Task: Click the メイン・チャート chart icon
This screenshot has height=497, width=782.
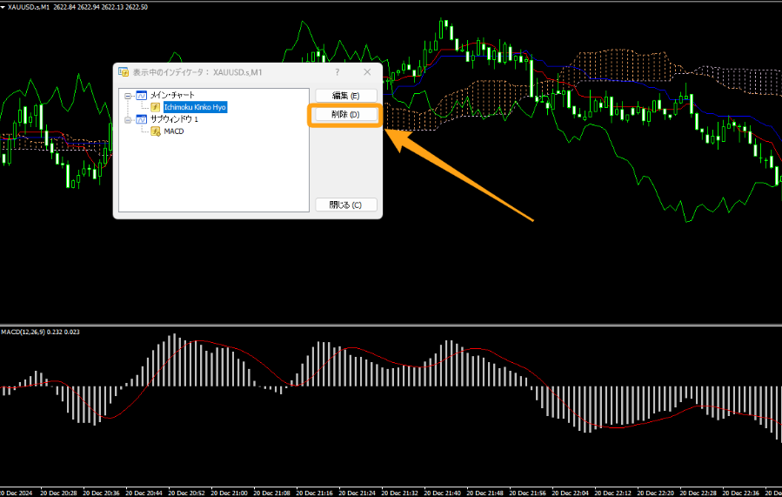Action: pyautogui.click(x=142, y=95)
